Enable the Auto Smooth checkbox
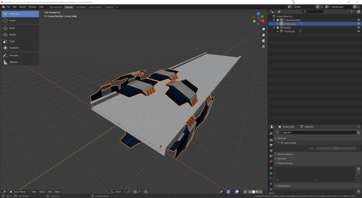The image size is (362, 198). [282, 143]
